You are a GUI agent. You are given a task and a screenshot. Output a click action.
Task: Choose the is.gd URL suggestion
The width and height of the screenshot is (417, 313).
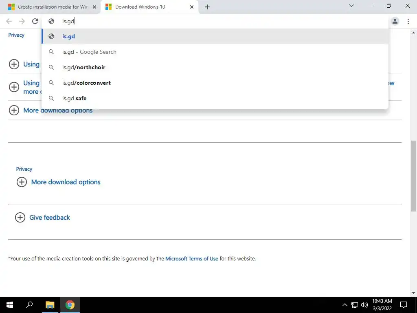coord(215,36)
